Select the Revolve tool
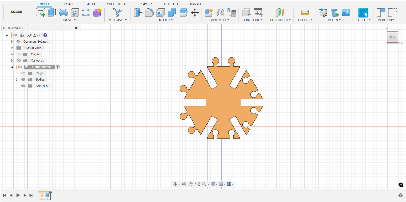 [x=63, y=12]
